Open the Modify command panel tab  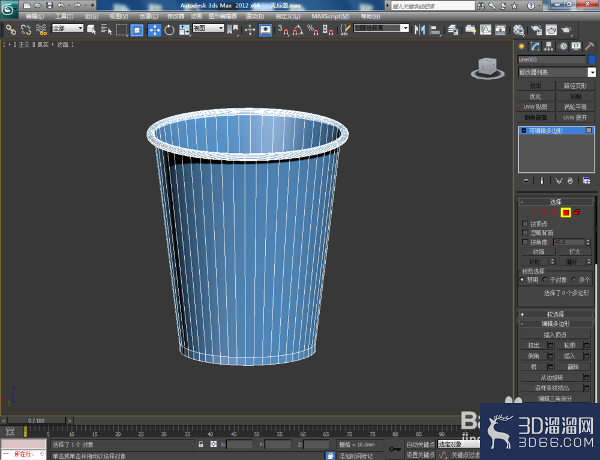(x=535, y=46)
